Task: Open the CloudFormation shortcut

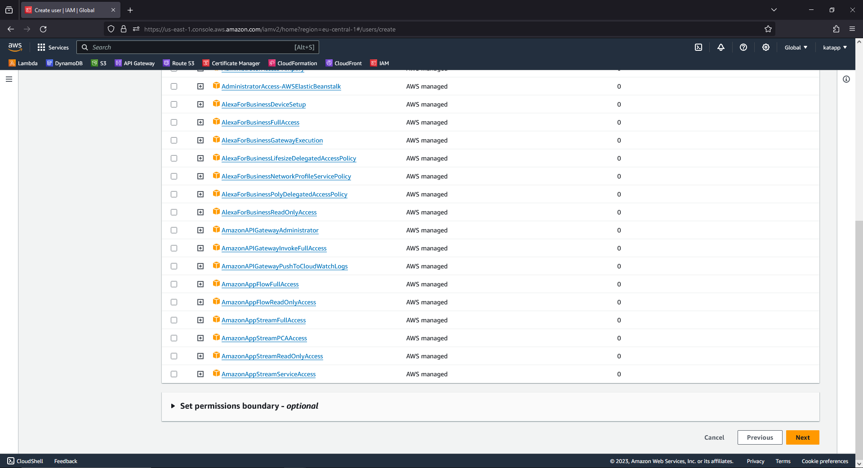Action: pyautogui.click(x=293, y=63)
